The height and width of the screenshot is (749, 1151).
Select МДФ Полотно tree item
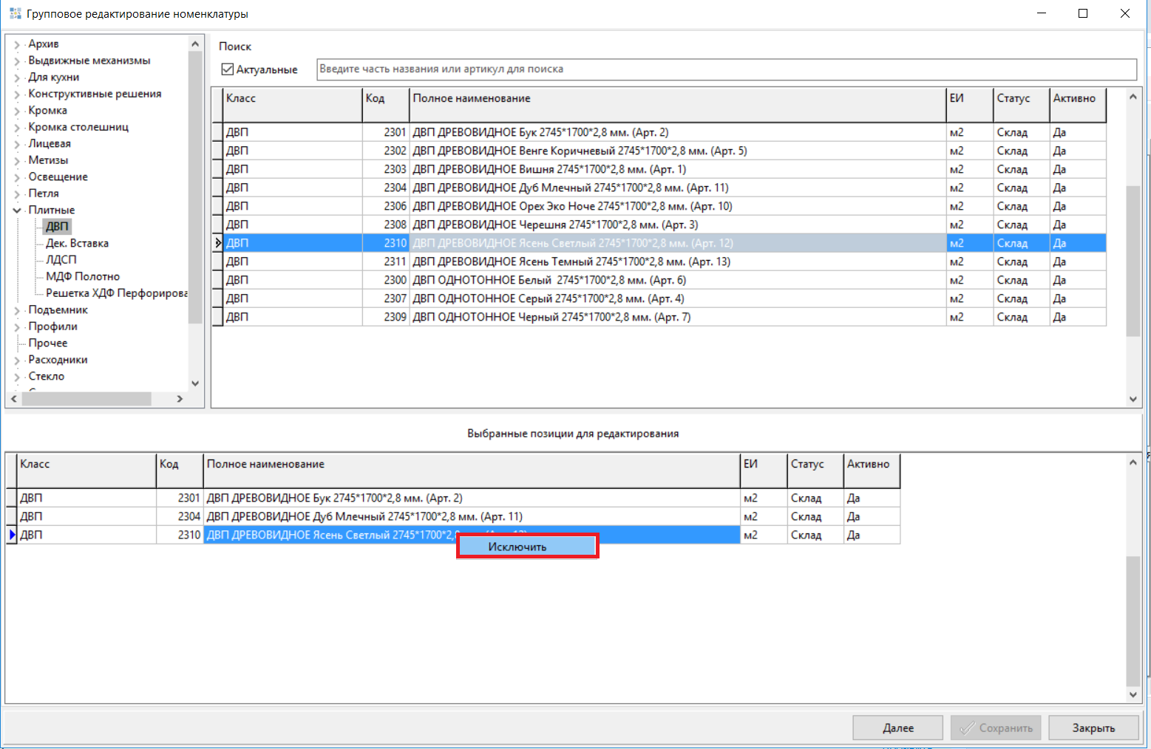[x=82, y=276]
